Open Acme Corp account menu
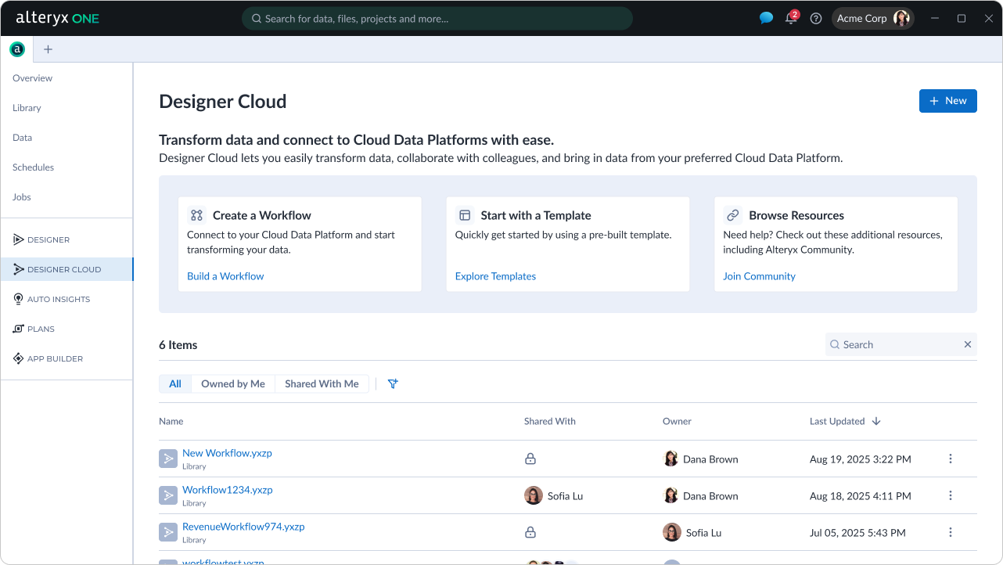The width and height of the screenshot is (1003, 565). (872, 19)
